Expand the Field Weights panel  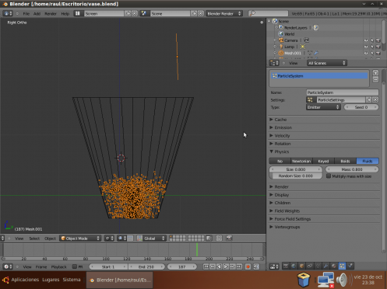pos(325,211)
